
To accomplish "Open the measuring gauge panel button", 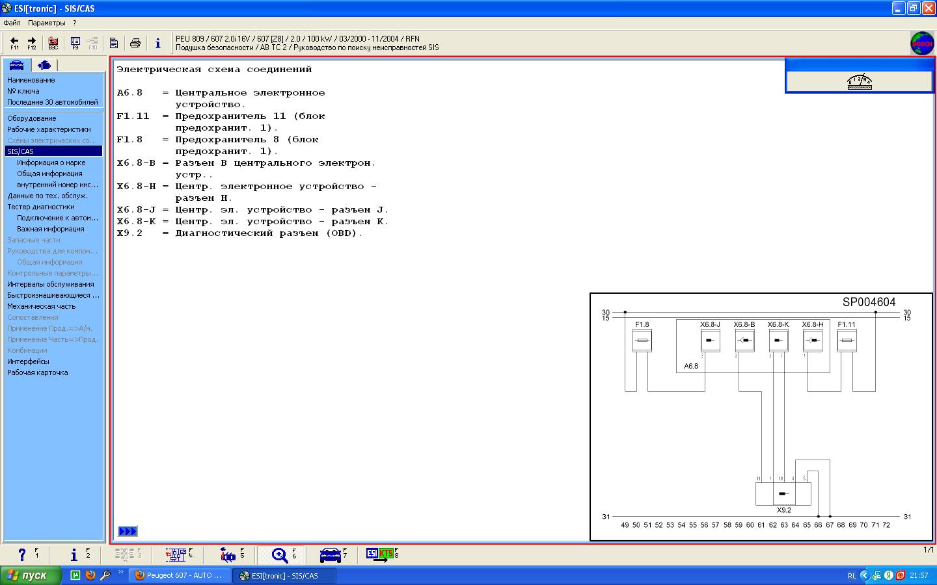I will 860,82.
